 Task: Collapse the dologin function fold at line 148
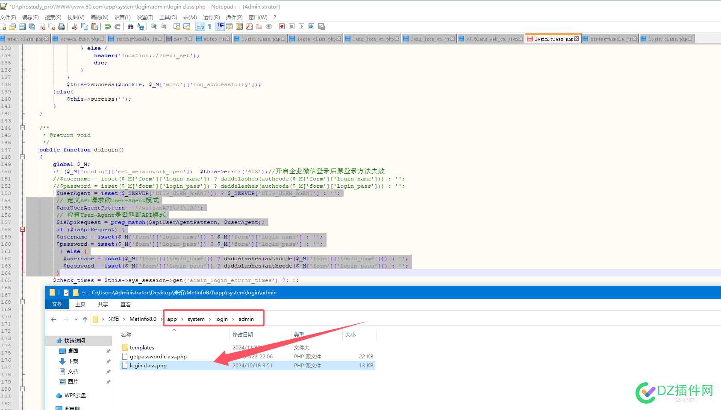[22, 157]
